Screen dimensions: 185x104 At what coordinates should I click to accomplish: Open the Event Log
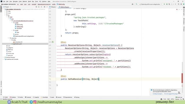click(x=179, y=97)
